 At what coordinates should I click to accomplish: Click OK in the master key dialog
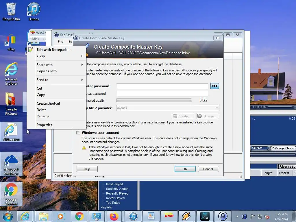click(x=185, y=169)
